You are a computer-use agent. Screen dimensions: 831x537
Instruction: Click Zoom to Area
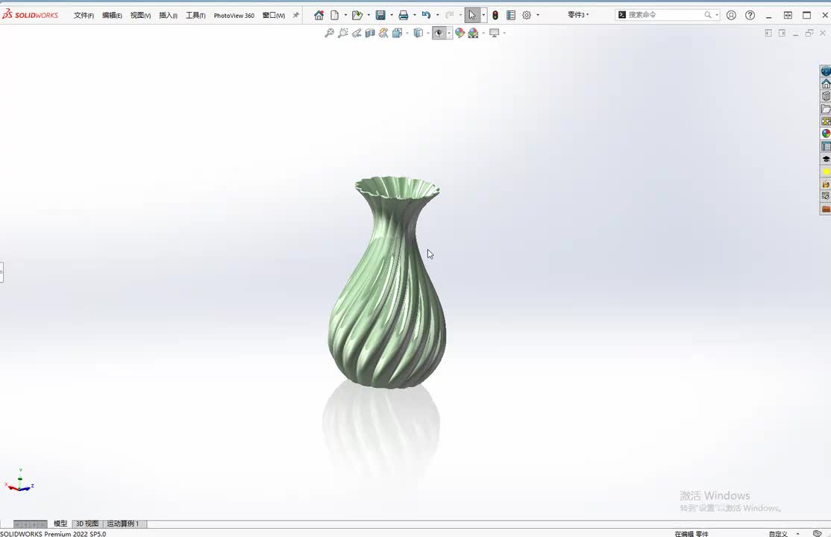point(343,33)
